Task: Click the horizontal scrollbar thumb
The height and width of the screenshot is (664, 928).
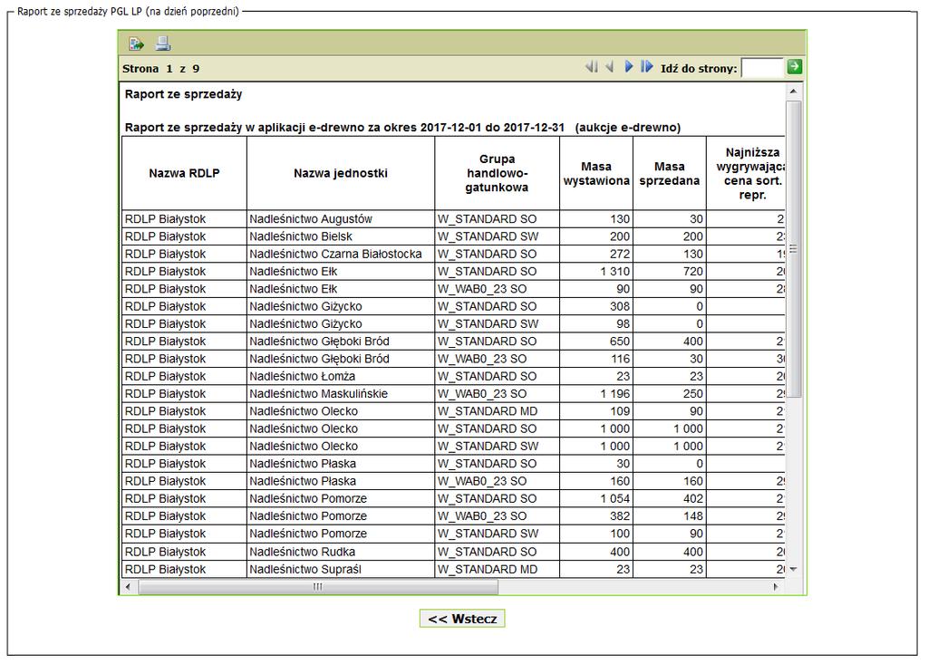Action: tap(318, 587)
